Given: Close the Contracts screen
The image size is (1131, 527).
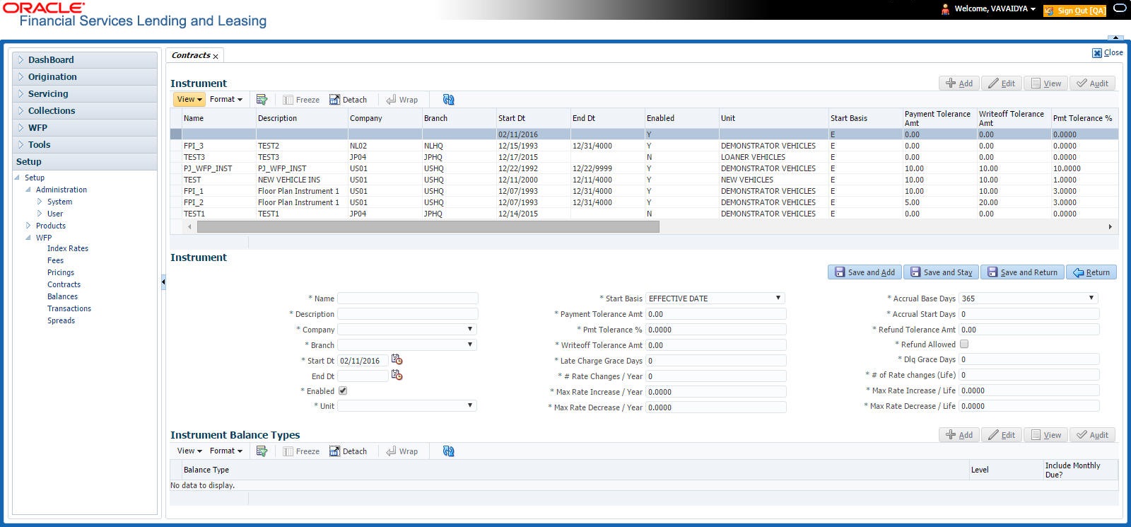Looking at the screenshot, I should coord(1108,53).
